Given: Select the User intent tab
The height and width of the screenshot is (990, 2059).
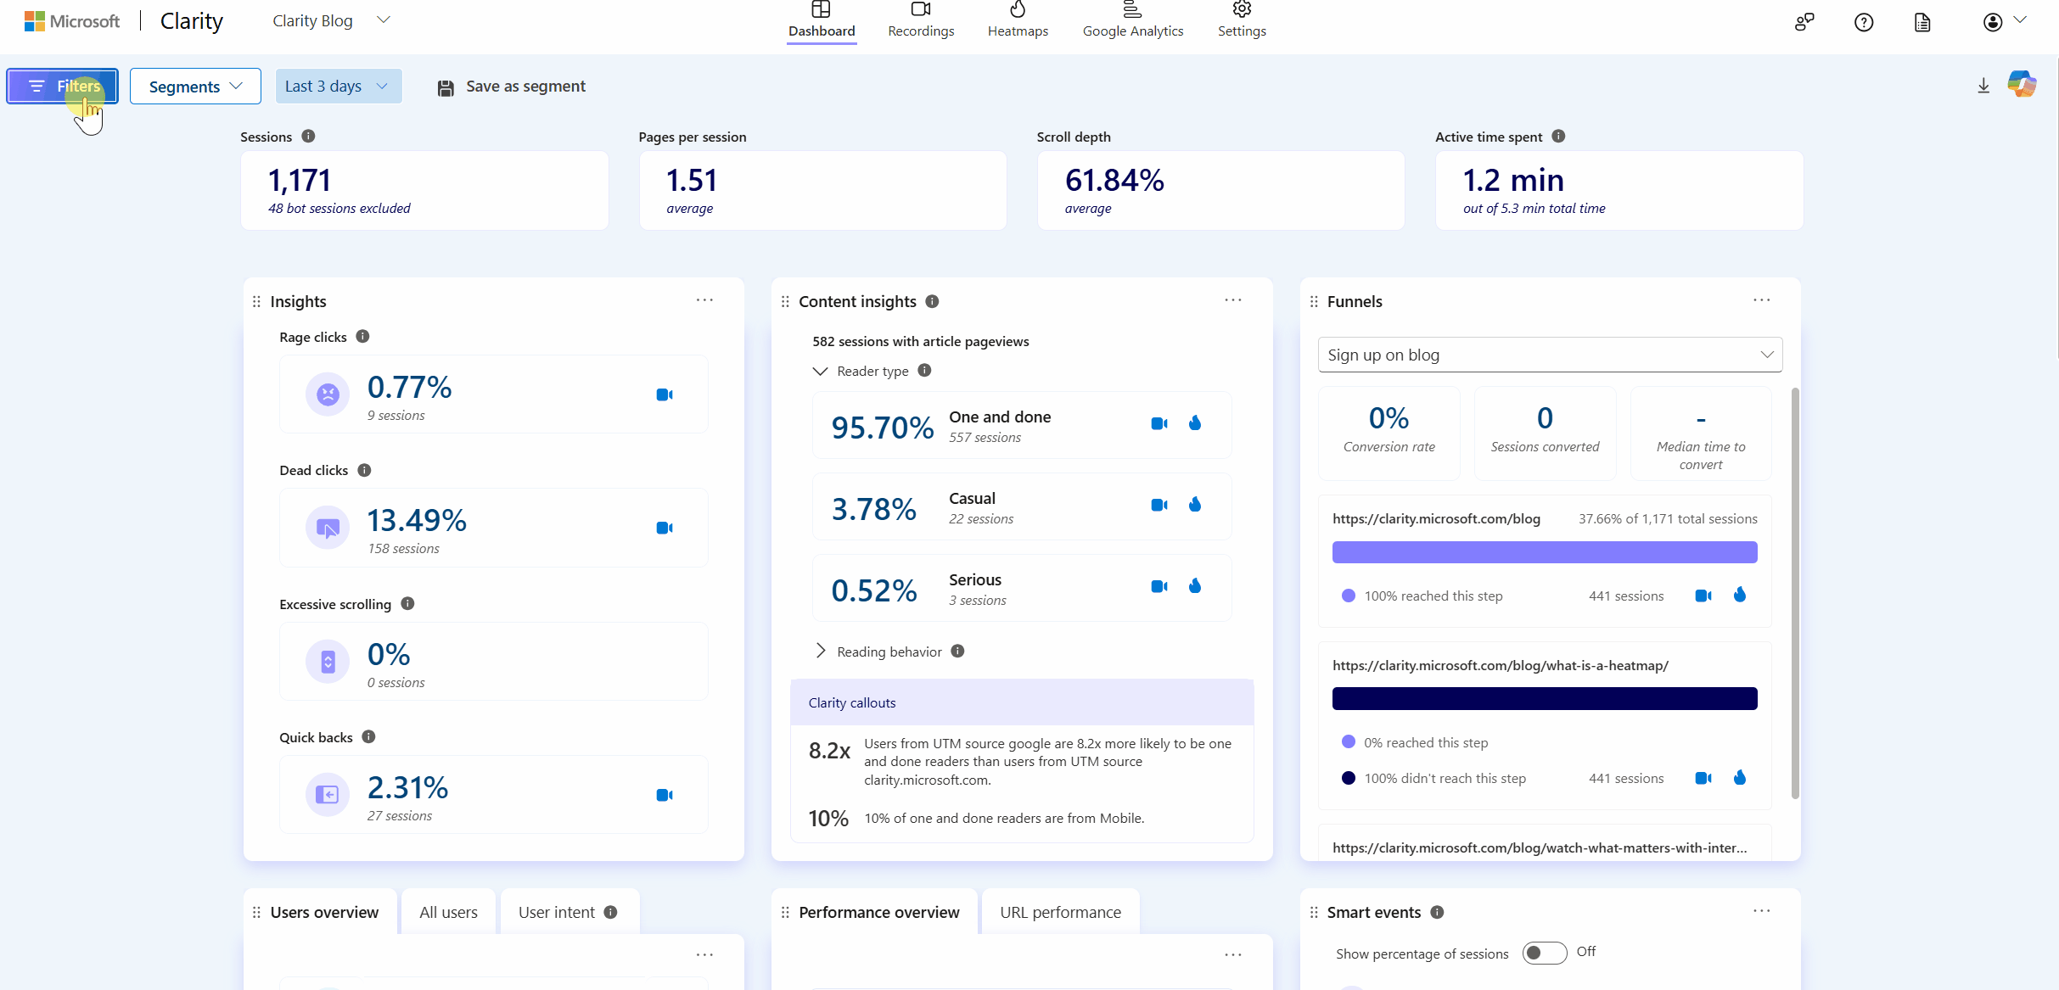Looking at the screenshot, I should [x=557, y=911].
